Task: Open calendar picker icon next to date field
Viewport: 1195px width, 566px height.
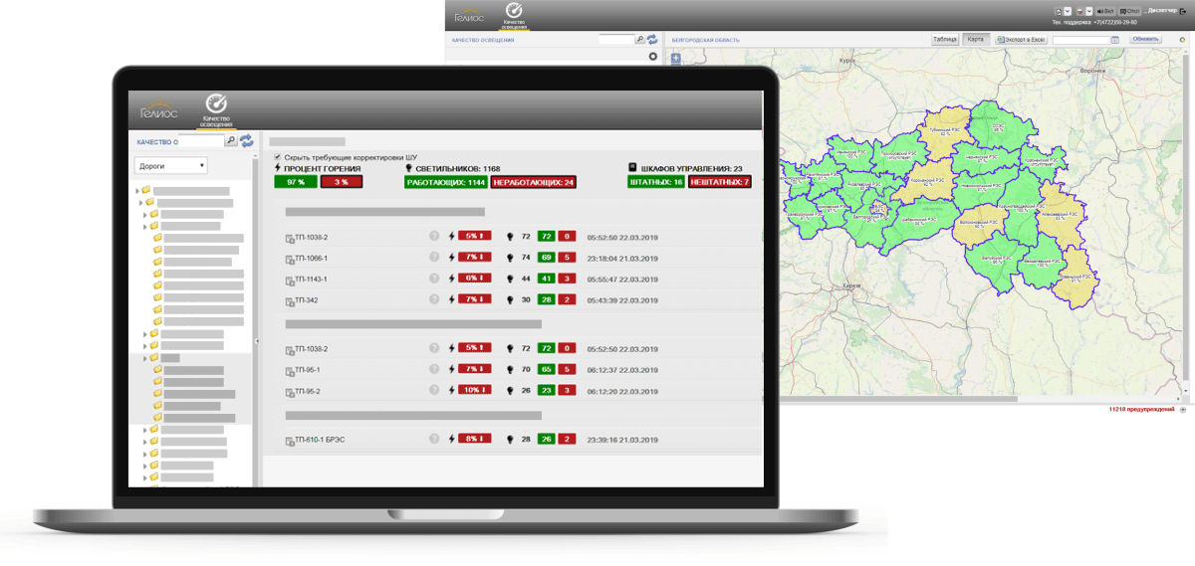Action: [1116, 40]
